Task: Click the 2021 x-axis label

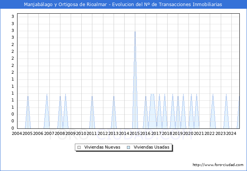Action: tap(199, 133)
